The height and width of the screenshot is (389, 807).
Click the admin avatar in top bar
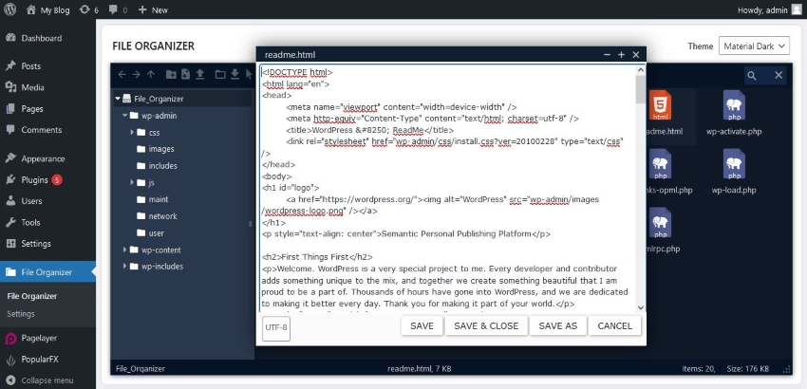point(797,9)
